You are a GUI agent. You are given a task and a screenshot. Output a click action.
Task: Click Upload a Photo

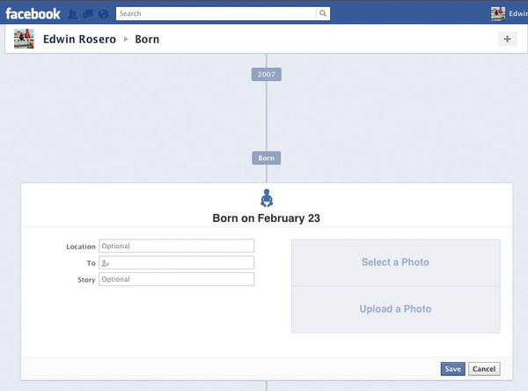coord(396,309)
